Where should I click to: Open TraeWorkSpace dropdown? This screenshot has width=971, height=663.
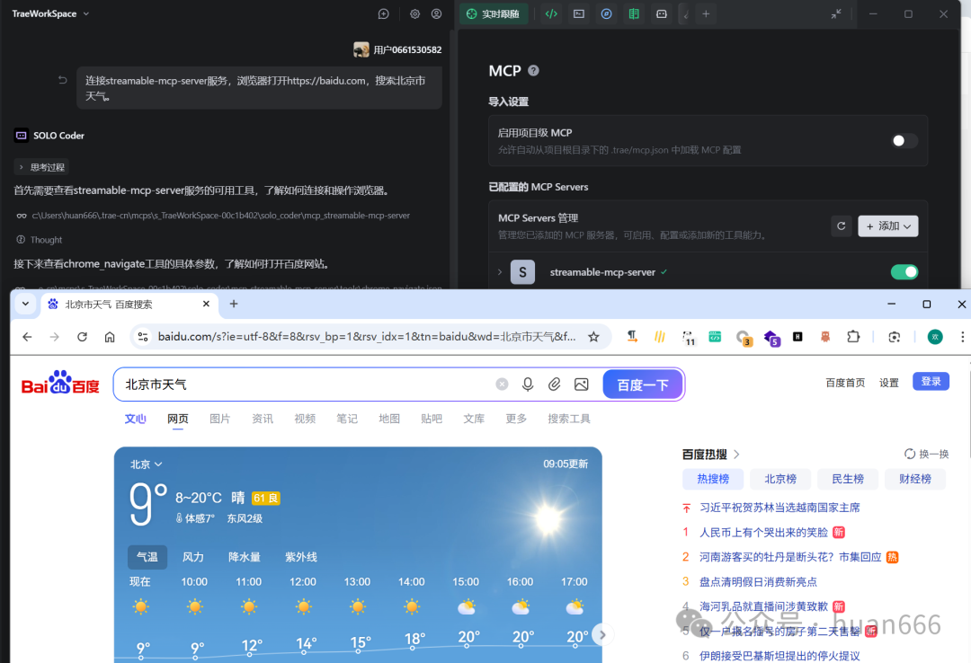click(50, 13)
